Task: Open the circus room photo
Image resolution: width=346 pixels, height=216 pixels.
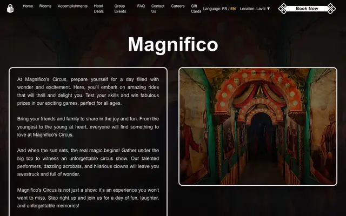Action: coord(258,126)
